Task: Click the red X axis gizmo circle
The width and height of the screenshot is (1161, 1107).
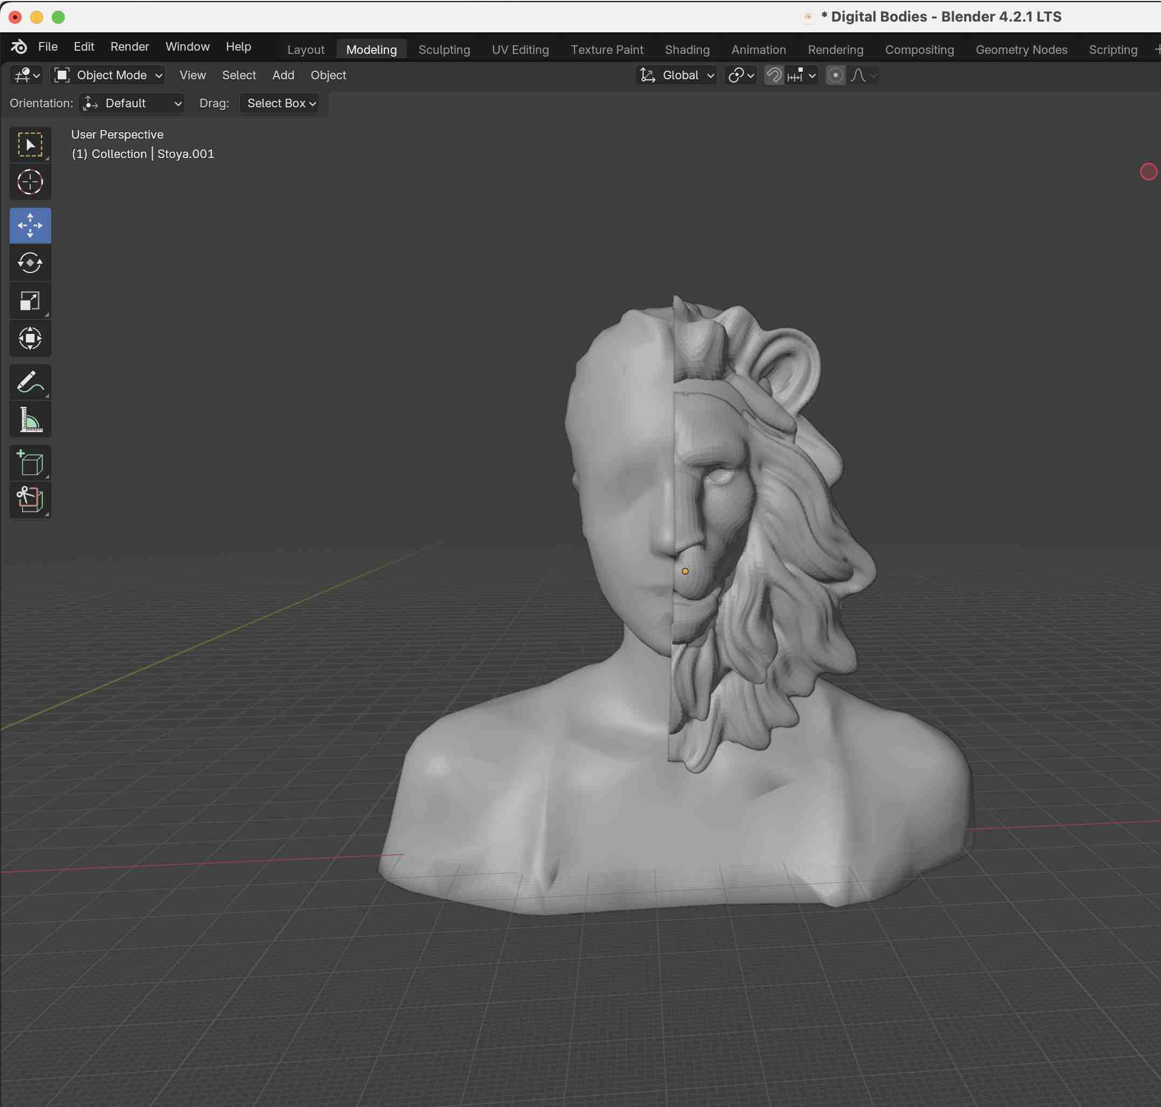Action: (1148, 172)
